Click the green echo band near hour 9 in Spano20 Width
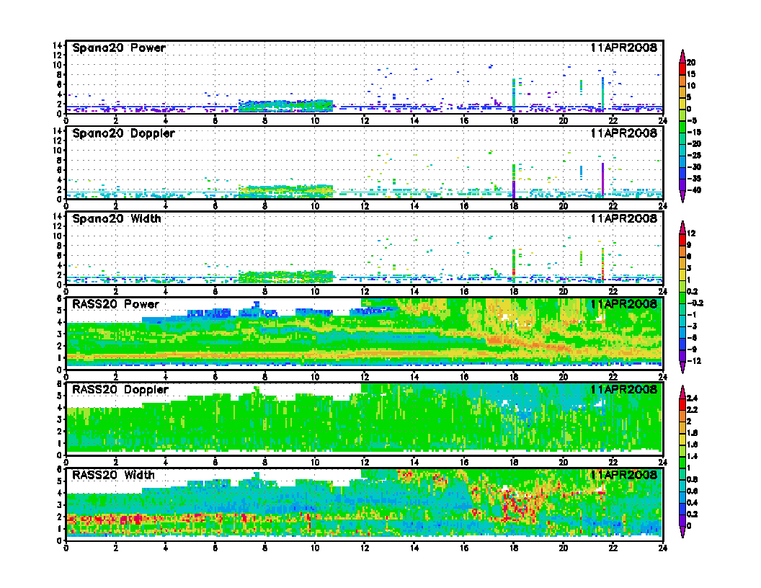The image size is (761, 588). click(286, 277)
